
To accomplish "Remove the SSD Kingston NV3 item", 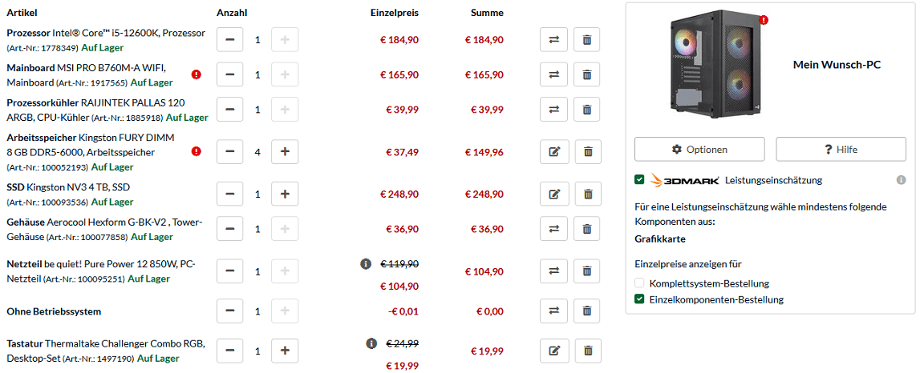I will point(586,194).
